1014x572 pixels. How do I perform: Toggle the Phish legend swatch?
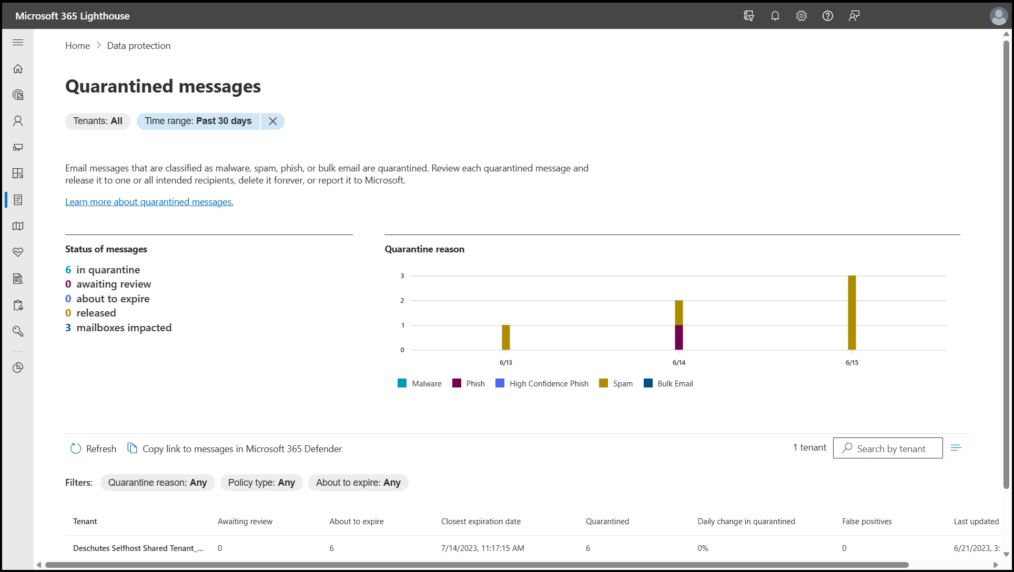click(x=457, y=383)
